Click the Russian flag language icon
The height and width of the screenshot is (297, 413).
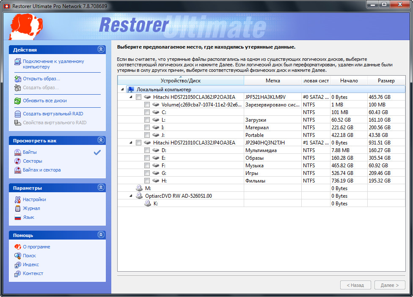click(18, 218)
